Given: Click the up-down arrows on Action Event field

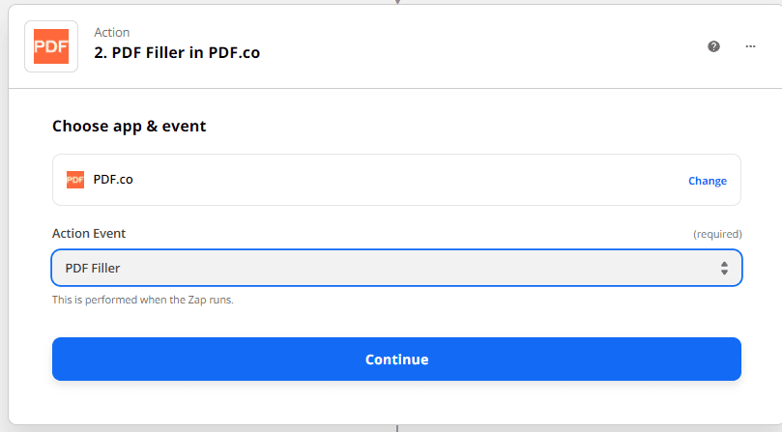Looking at the screenshot, I should (724, 269).
